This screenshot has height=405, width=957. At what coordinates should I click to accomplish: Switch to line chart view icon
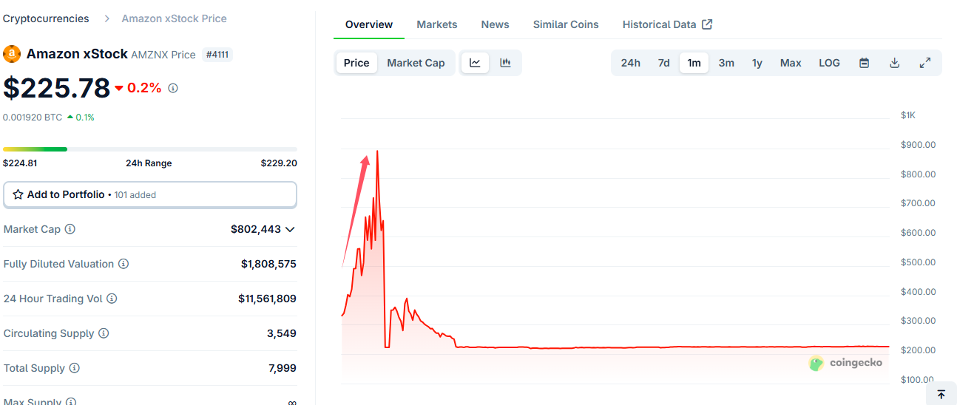click(475, 63)
